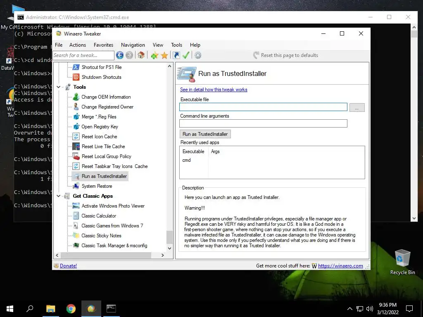Click tree horizontal scrollbar right arrow
The height and width of the screenshot is (317, 423).
click(x=162, y=255)
